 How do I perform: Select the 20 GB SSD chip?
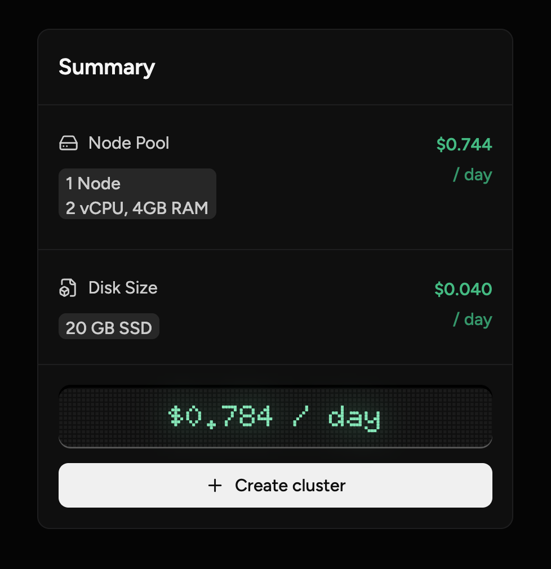pos(109,327)
